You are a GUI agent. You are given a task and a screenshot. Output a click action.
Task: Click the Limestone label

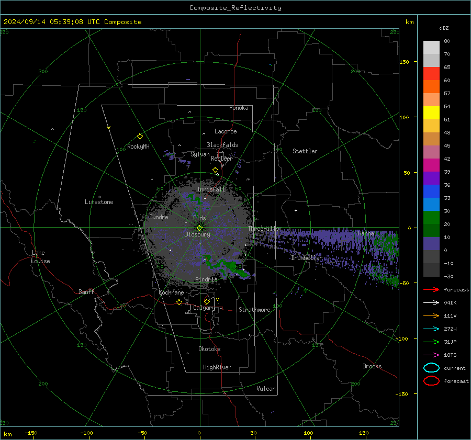click(x=99, y=202)
